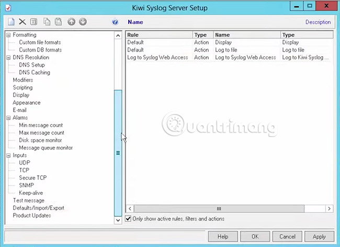Open Defaults/Import/Export
340x247 pixels.
[x=38, y=208]
